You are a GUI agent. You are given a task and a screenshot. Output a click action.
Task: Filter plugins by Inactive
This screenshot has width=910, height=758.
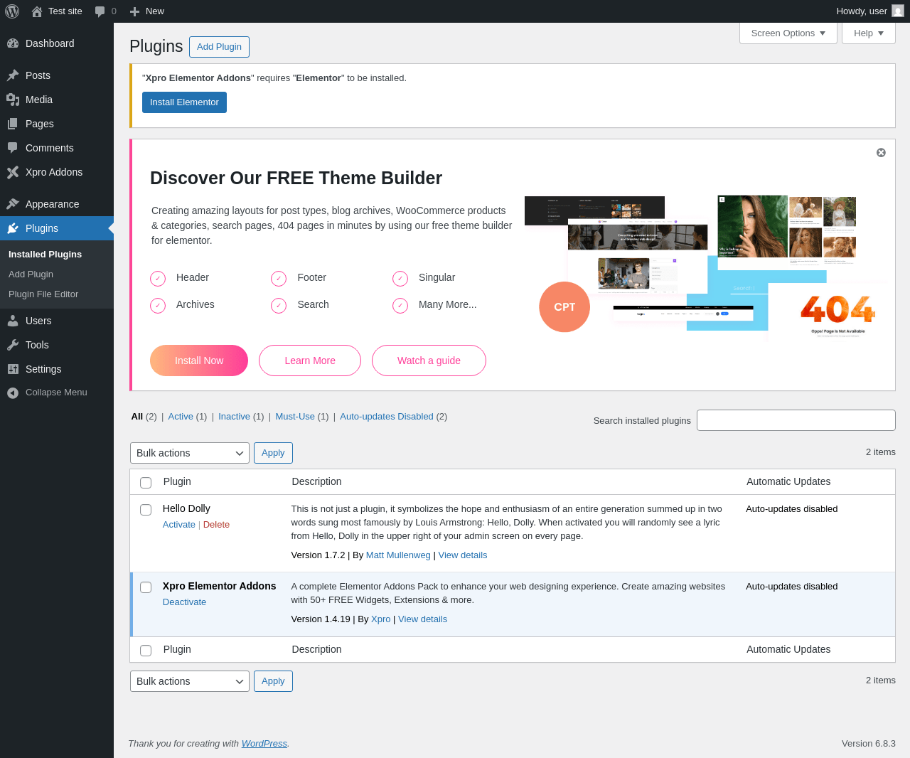tap(234, 417)
